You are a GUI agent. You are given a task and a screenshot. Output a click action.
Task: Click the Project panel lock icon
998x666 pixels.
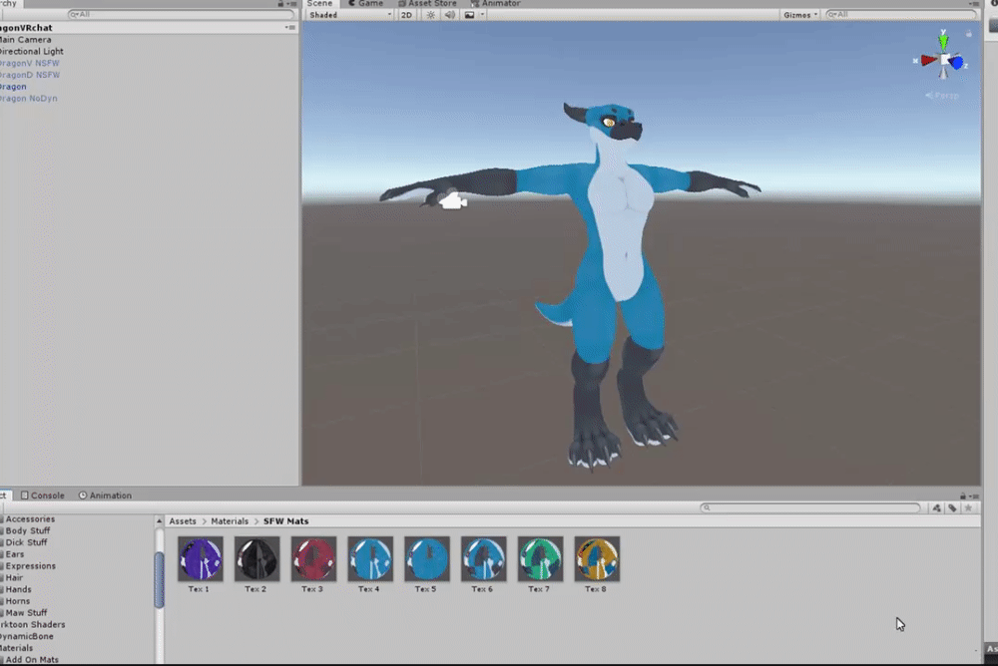tap(962, 496)
